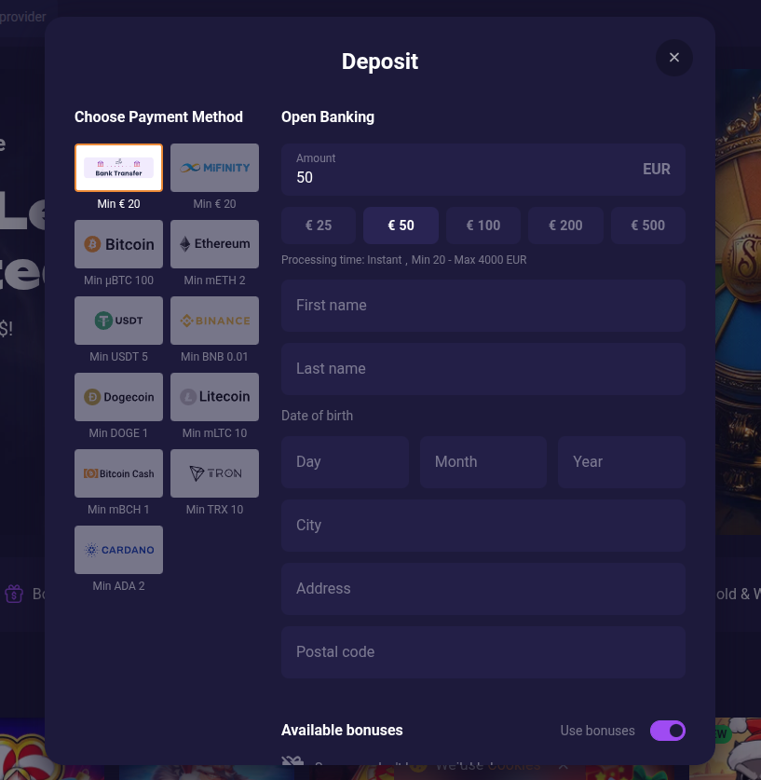Select Bitcoin Cash payment method
This screenshot has width=761, height=780.
(118, 473)
